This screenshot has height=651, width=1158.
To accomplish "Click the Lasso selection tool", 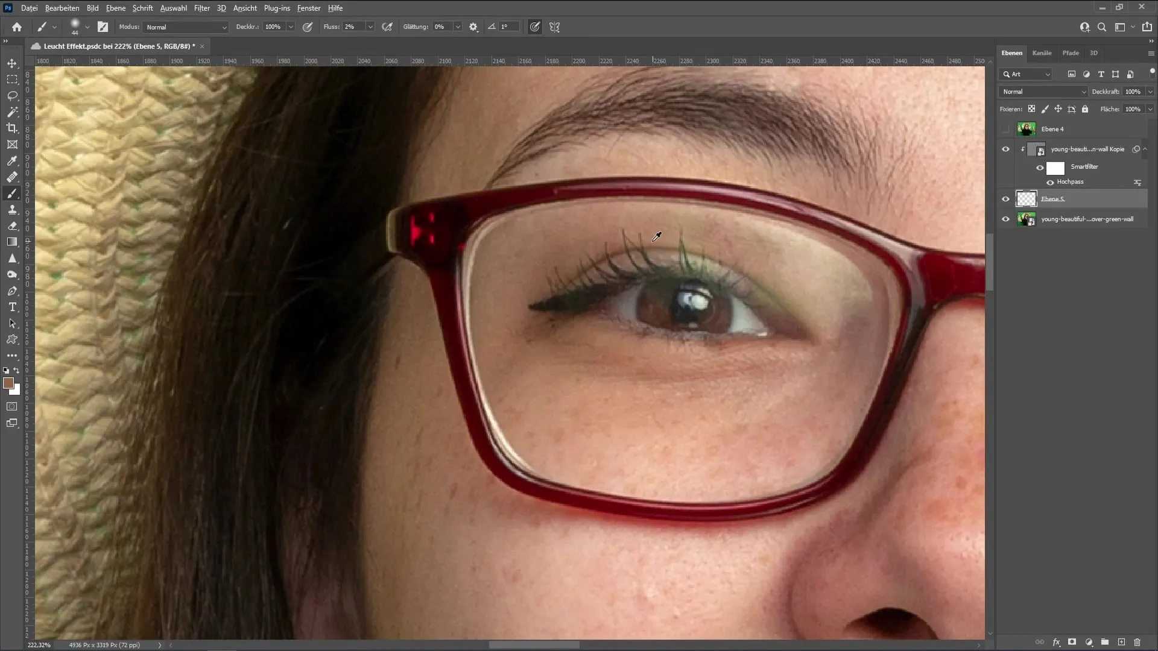I will pos(12,95).
